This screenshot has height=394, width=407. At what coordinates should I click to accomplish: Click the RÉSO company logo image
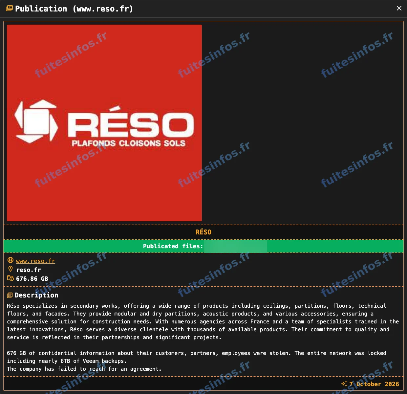[104, 123]
